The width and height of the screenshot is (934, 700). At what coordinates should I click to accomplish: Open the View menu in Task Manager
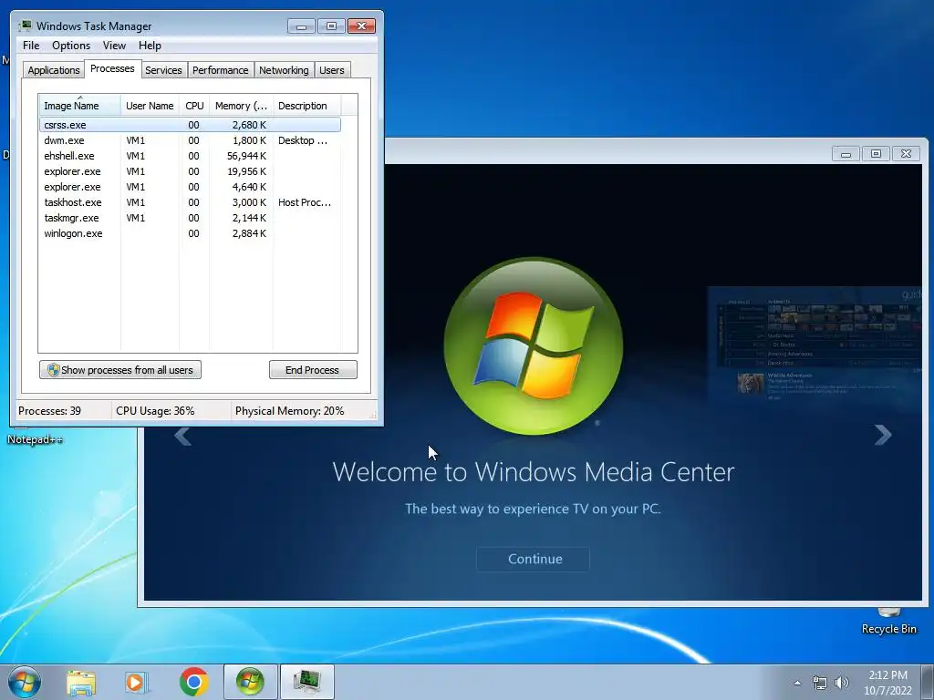[x=114, y=46]
